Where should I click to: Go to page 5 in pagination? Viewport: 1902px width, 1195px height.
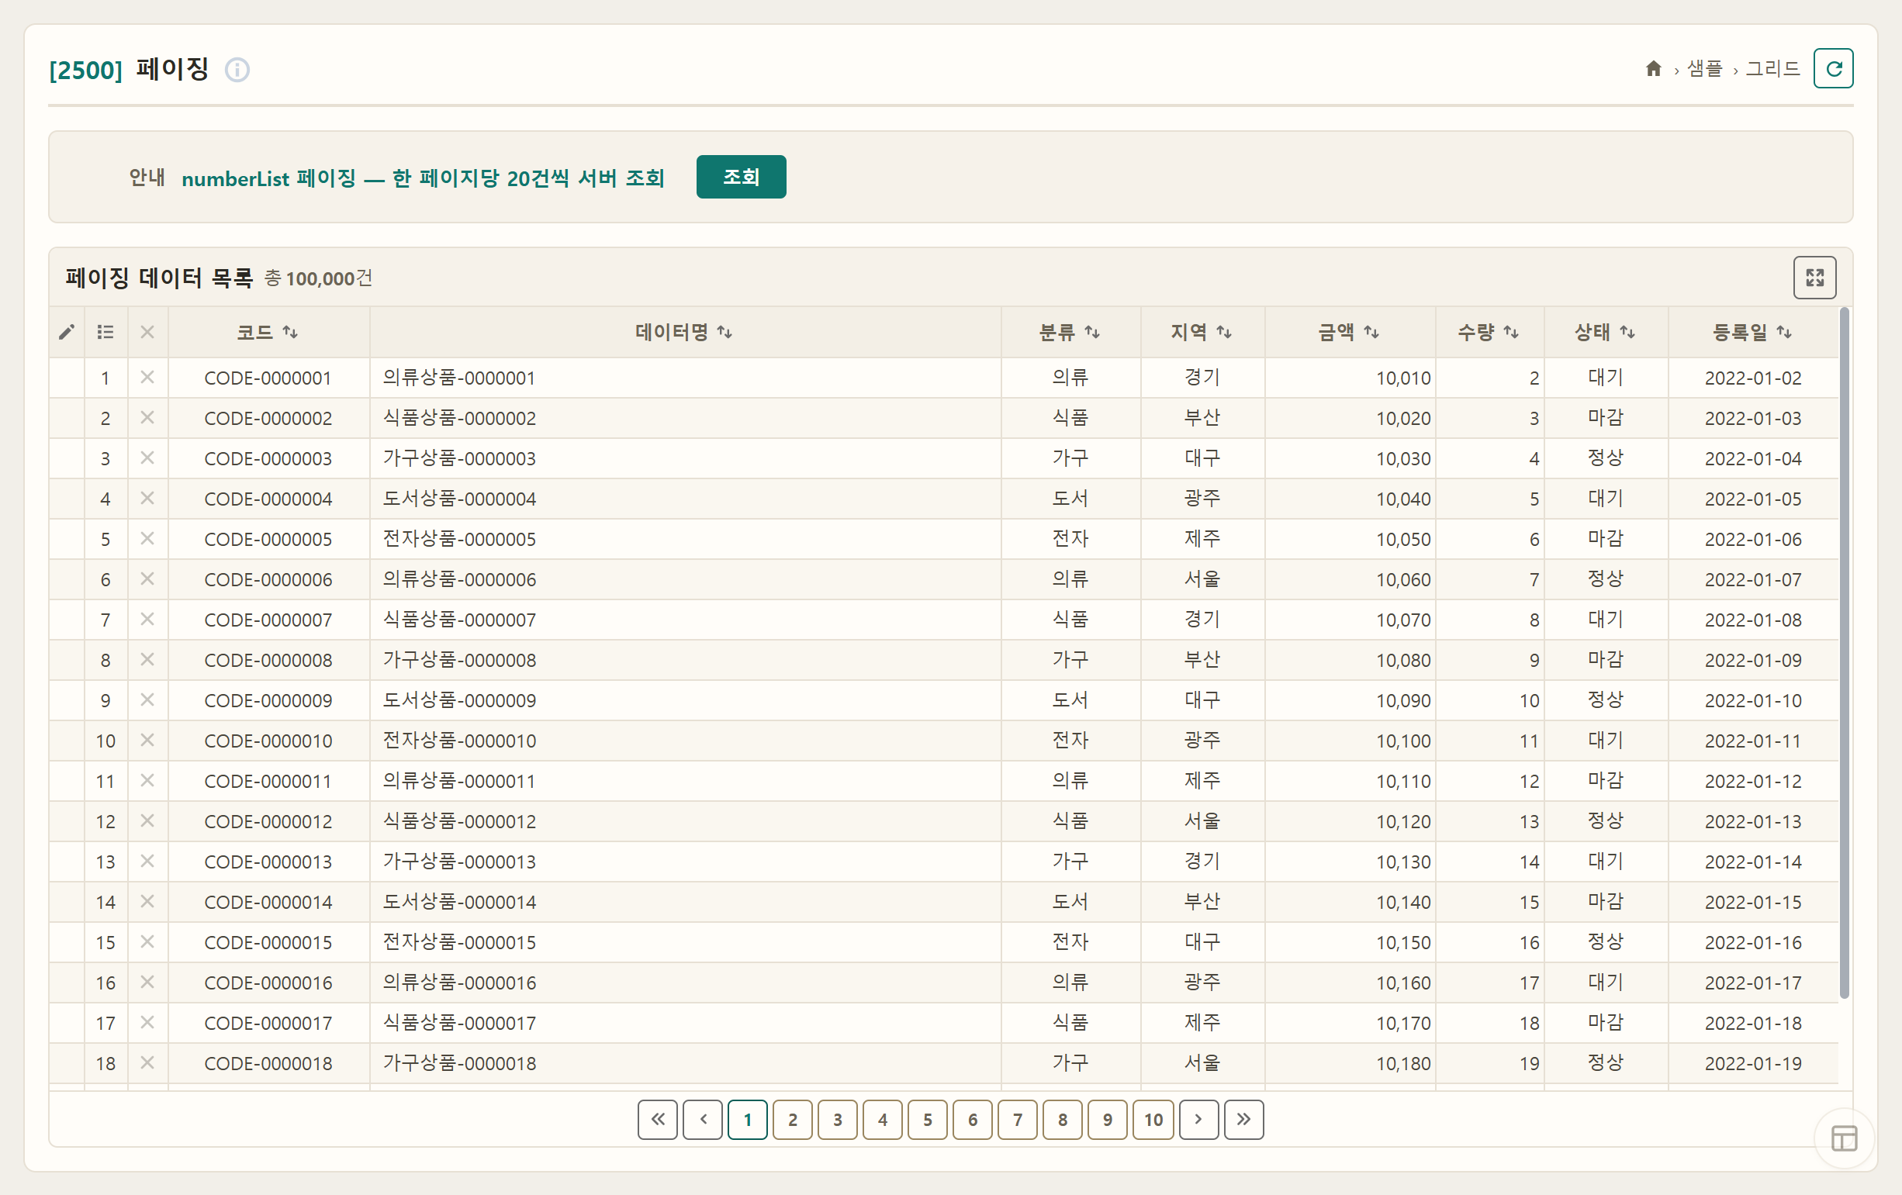click(927, 1119)
